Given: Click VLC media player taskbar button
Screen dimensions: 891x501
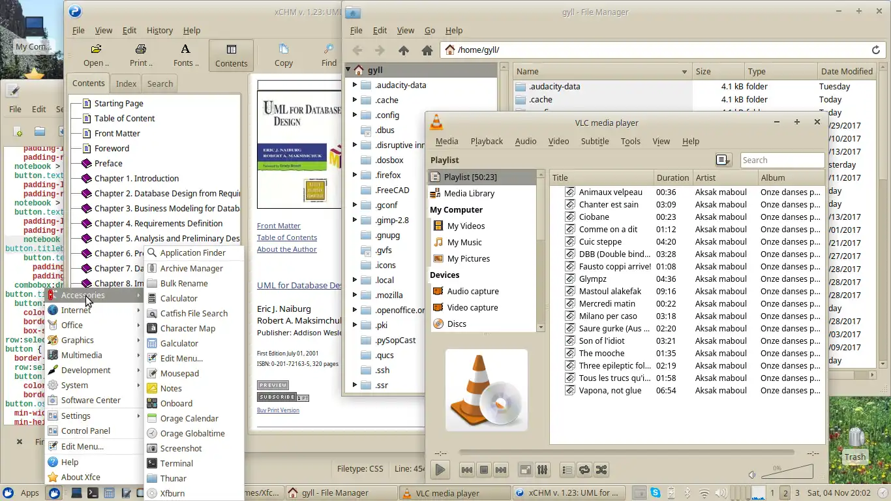Looking at the screenshot, I should (455, 493).
